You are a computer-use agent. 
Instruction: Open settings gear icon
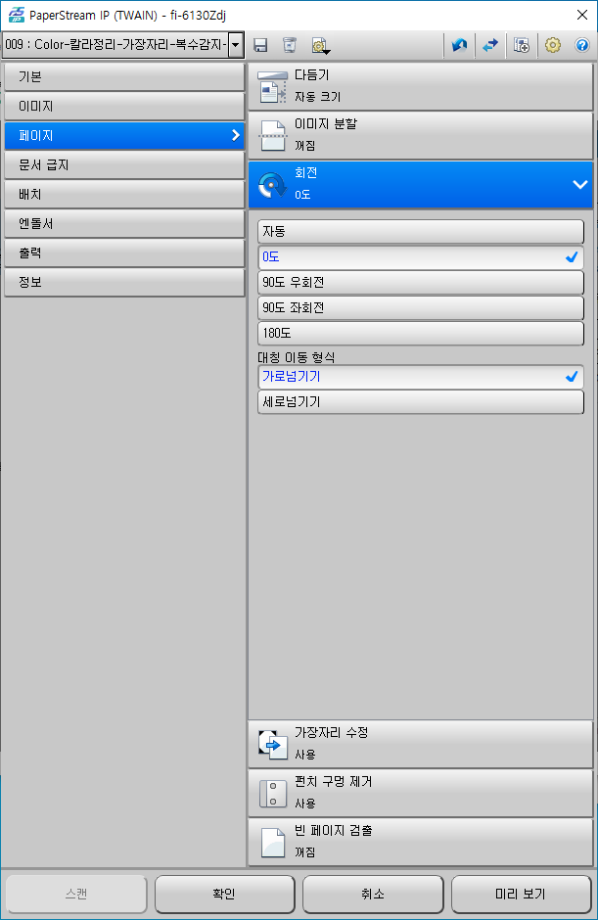(553, 45)
